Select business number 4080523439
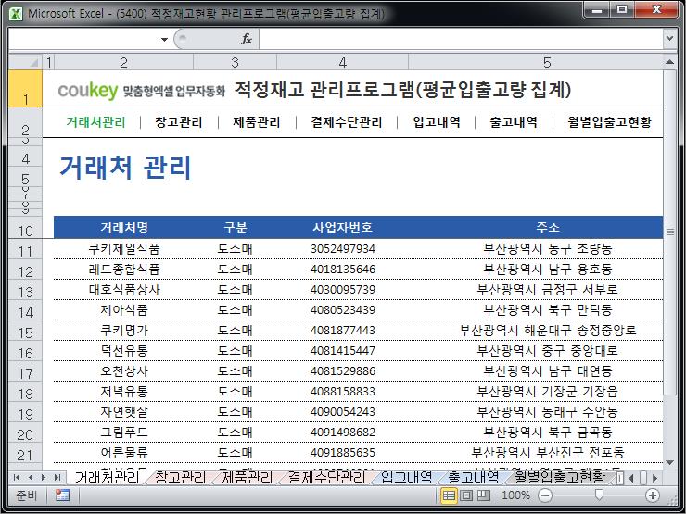The width and height of the screenshot is (686, 514). (x=343, y=310)
